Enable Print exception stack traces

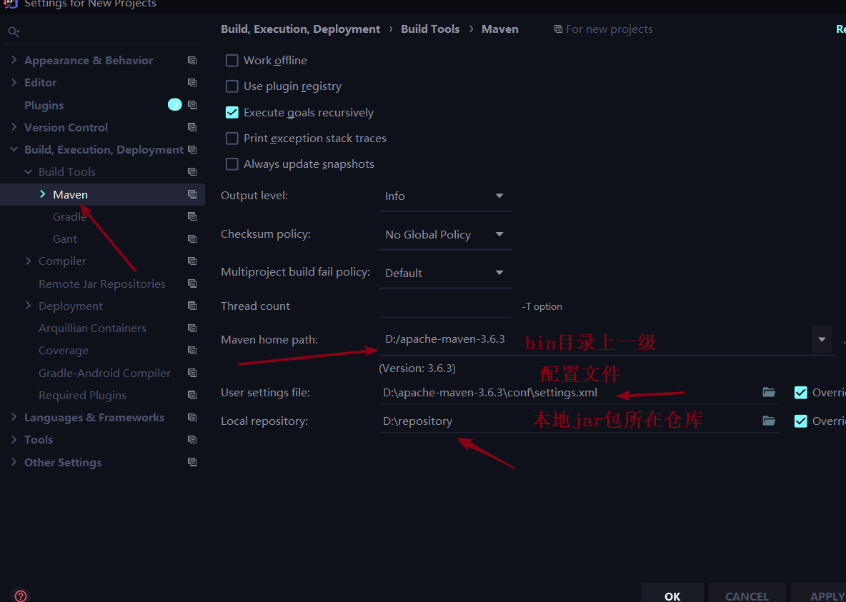click(x=232, y=138)
